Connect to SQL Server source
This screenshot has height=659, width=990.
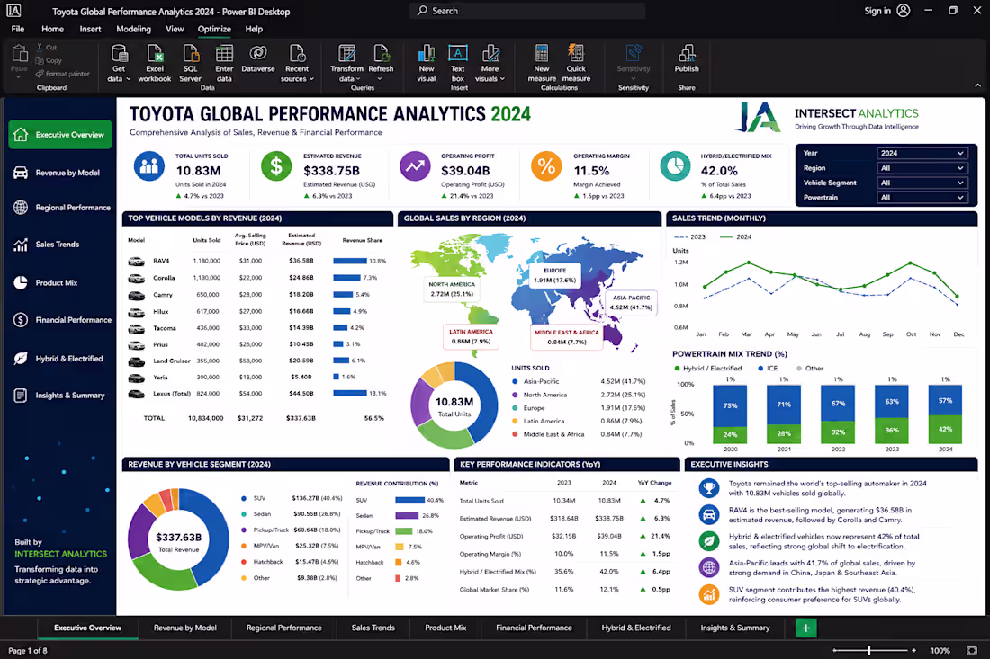click(x=190, y=63)
